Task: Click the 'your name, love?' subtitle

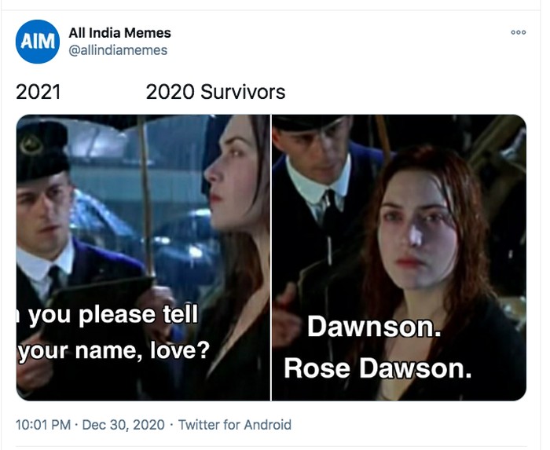Action: [114, 350]
